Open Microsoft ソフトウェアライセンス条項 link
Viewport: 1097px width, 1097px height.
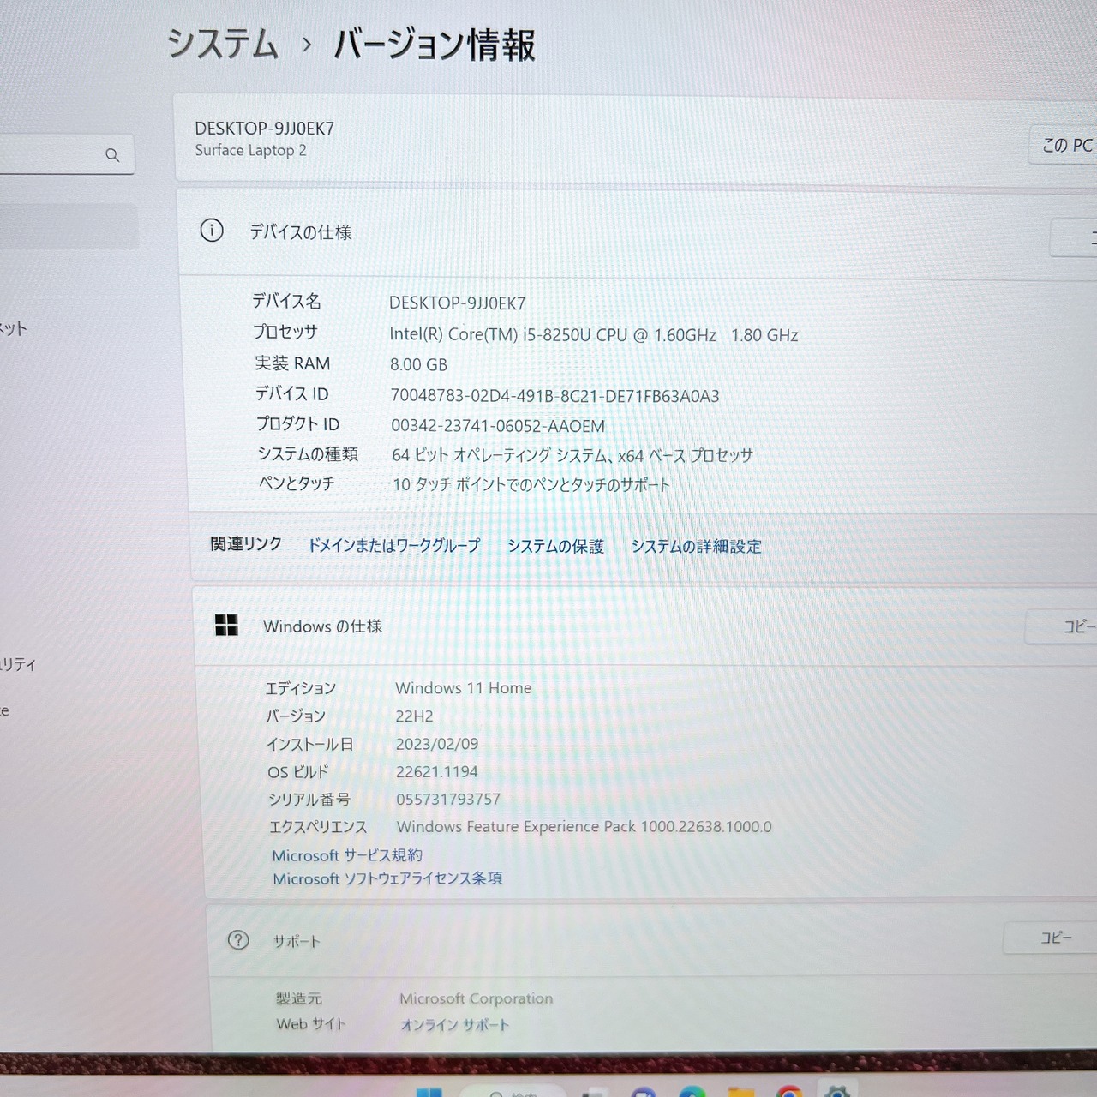[x=387, y=878]
